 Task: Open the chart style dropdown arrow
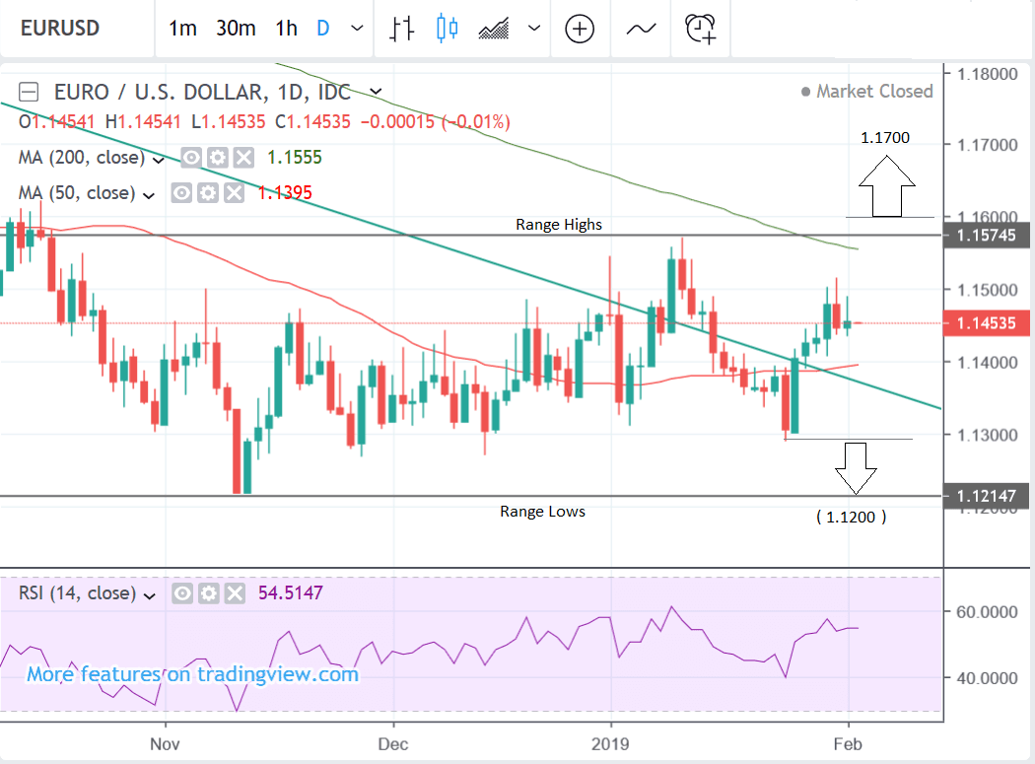[x=535, y=29]
